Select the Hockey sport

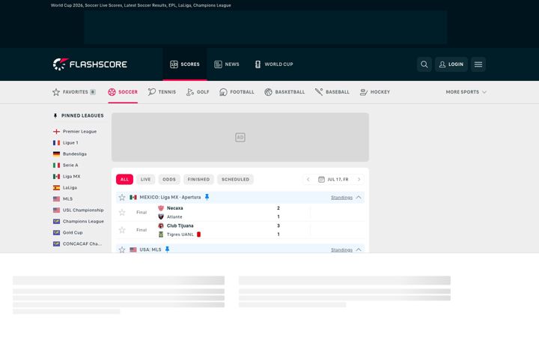point(375,92)
